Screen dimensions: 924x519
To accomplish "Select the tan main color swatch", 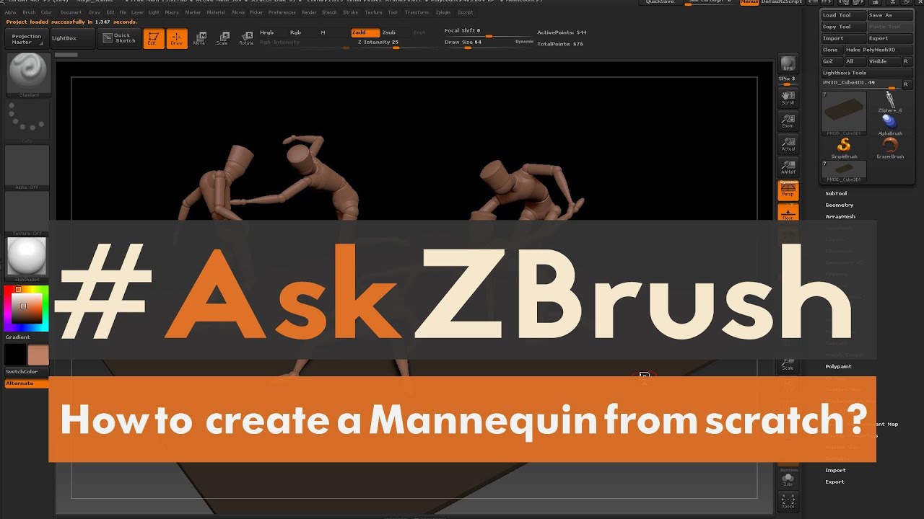I will [x=38, y=355].
